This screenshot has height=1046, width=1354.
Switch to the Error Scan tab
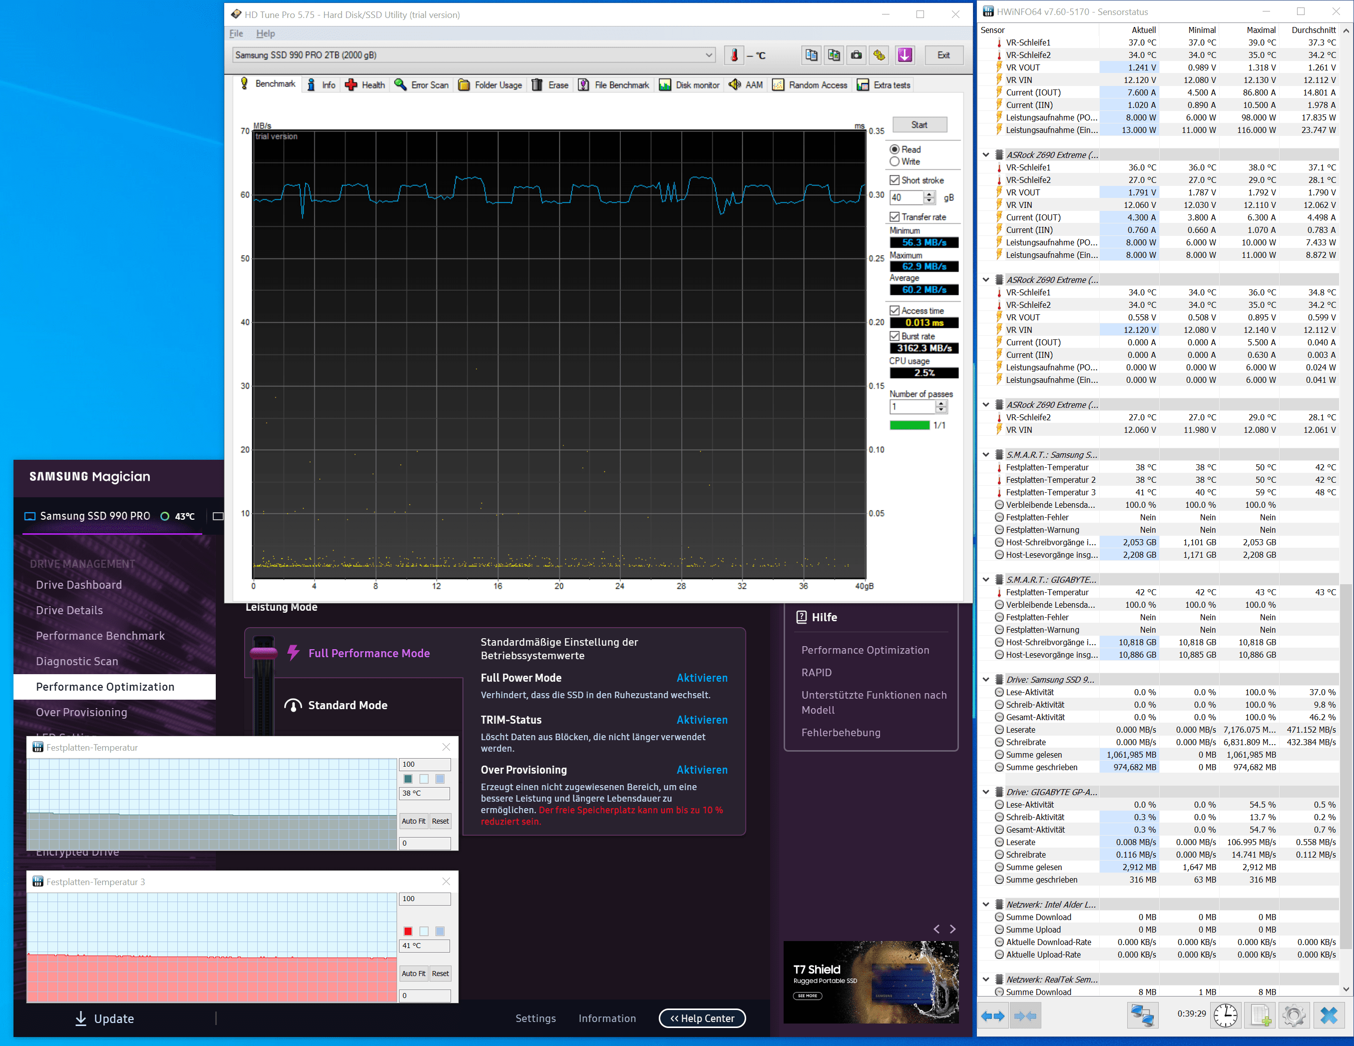tap(422, 85)
